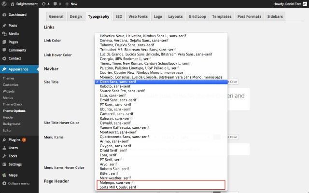The height and width of the screenshot is (193, 309).
Task: Click Enlightenment site name in admin bar
Action: click(x=27, y=4)
